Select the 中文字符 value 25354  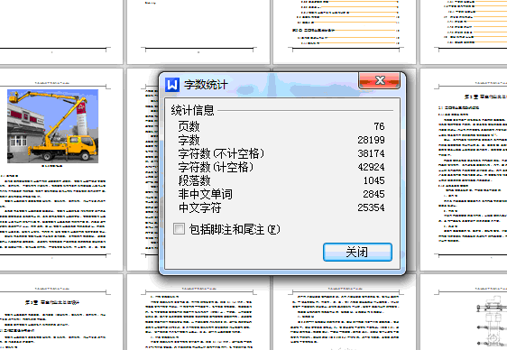[371, 207]
